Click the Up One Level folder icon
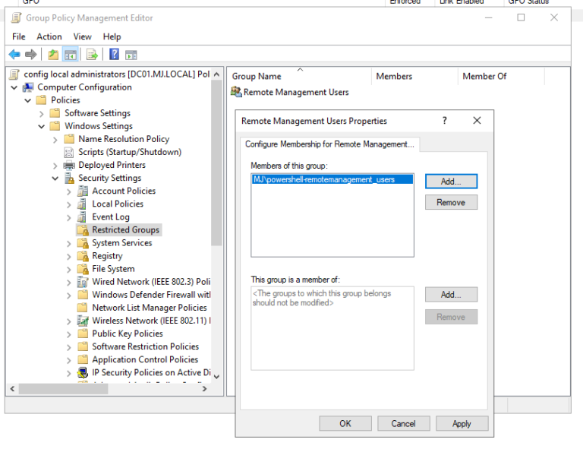Viewport: 583px width, 449px height. click(x=52, y=55)
